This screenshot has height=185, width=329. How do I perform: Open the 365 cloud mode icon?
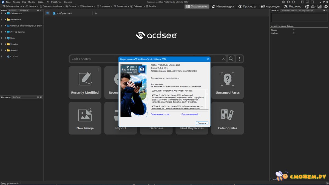(313, 6)
